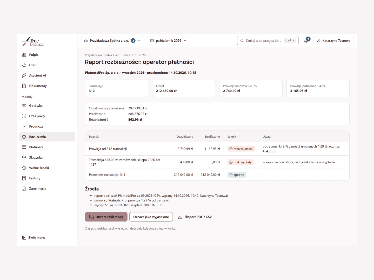Click the Obrót value 212 480,00 zł
Image resolution: width=374 pixels, height=280 pixels.
tap(166, 91)
